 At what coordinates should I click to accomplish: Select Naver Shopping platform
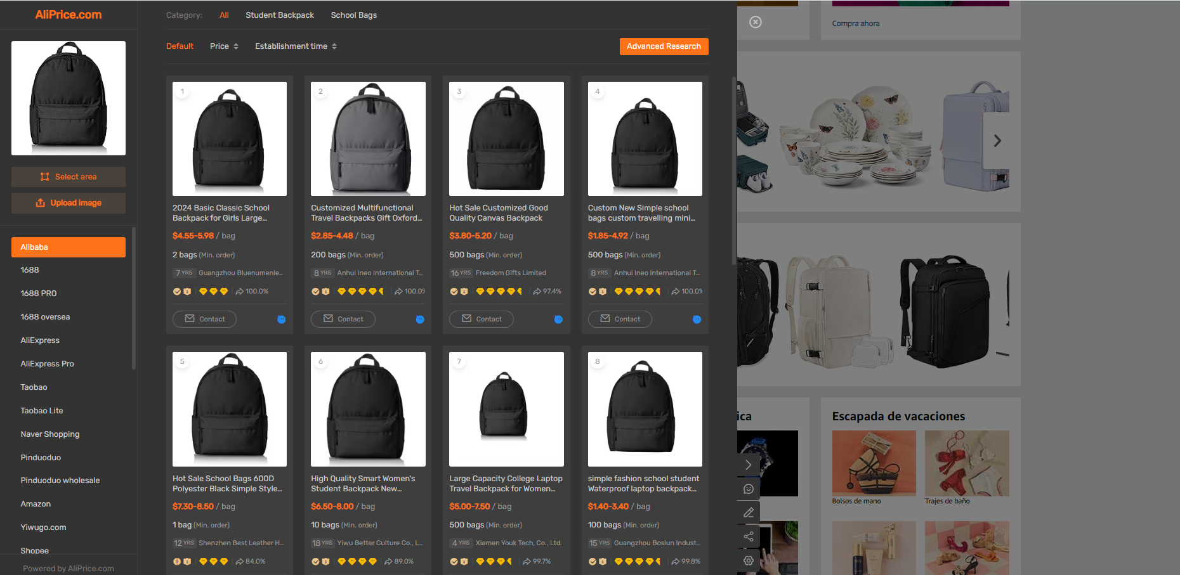50,434
